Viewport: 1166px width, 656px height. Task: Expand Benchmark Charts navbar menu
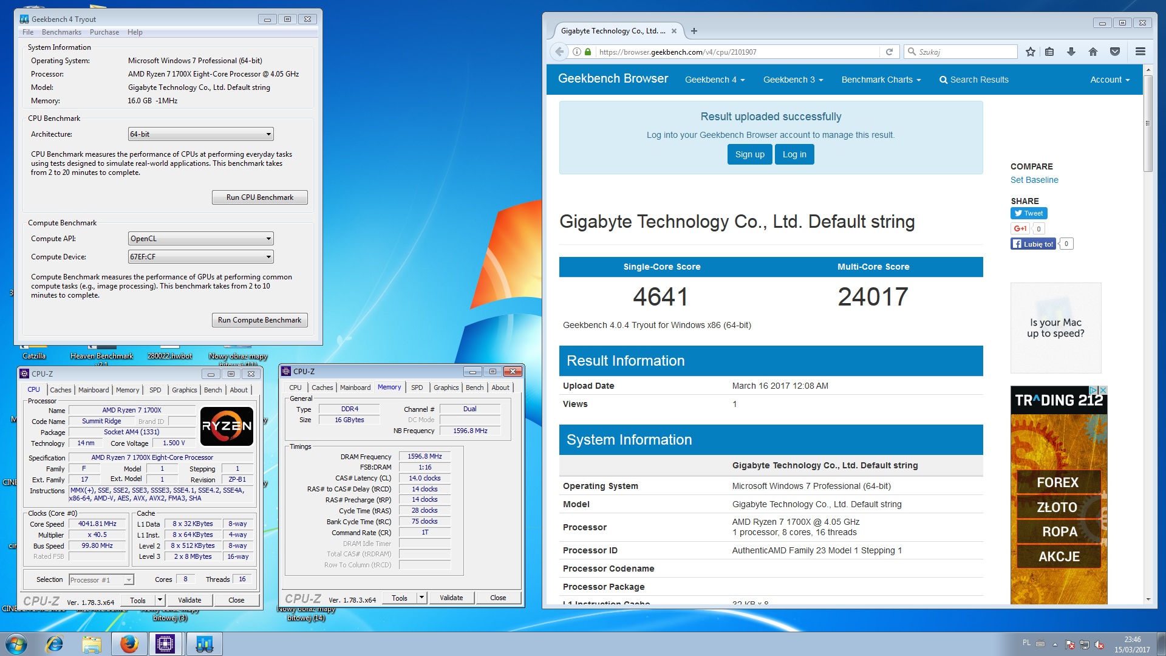point(881,80)
